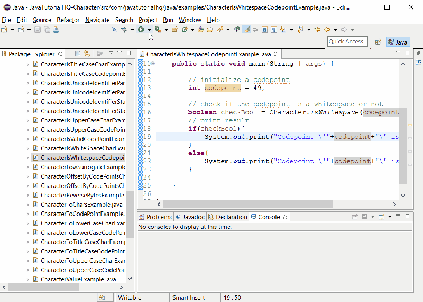Viewport: 423px width, 302px height.
Task: Open the Help menu
Action: pyautogui.click(x=213, y=20)
